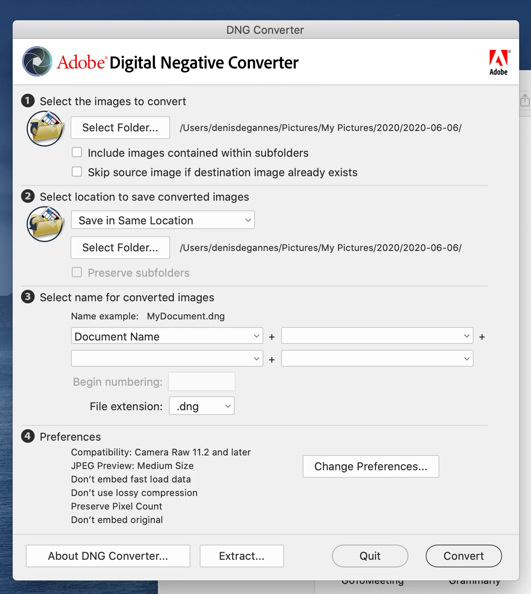Click the Preferences section heading
The image size is (531, 594).
(70, 437)
